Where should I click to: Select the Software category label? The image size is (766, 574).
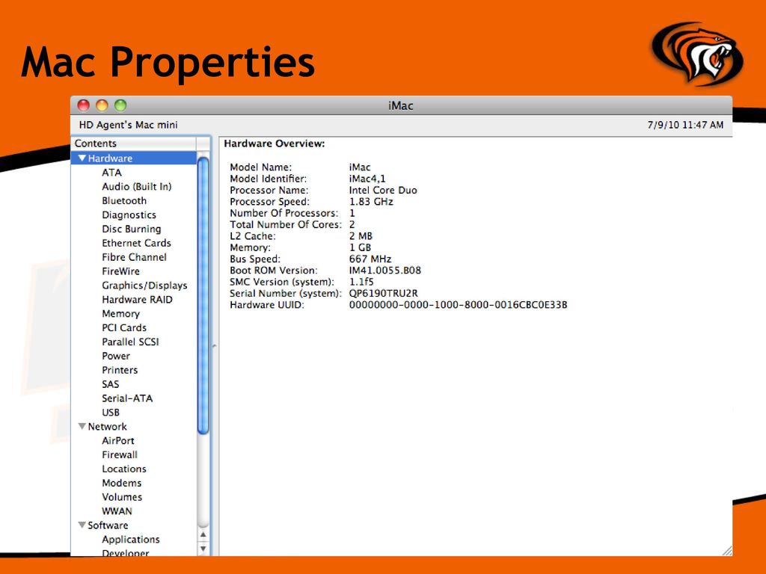pos(108,525)
